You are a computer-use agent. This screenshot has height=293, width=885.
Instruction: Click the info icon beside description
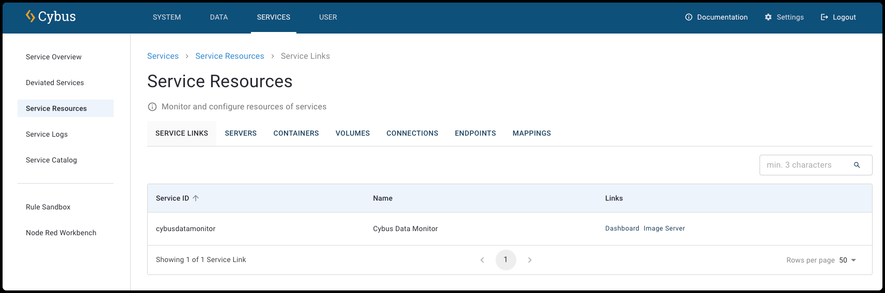[x=152, y=107]
